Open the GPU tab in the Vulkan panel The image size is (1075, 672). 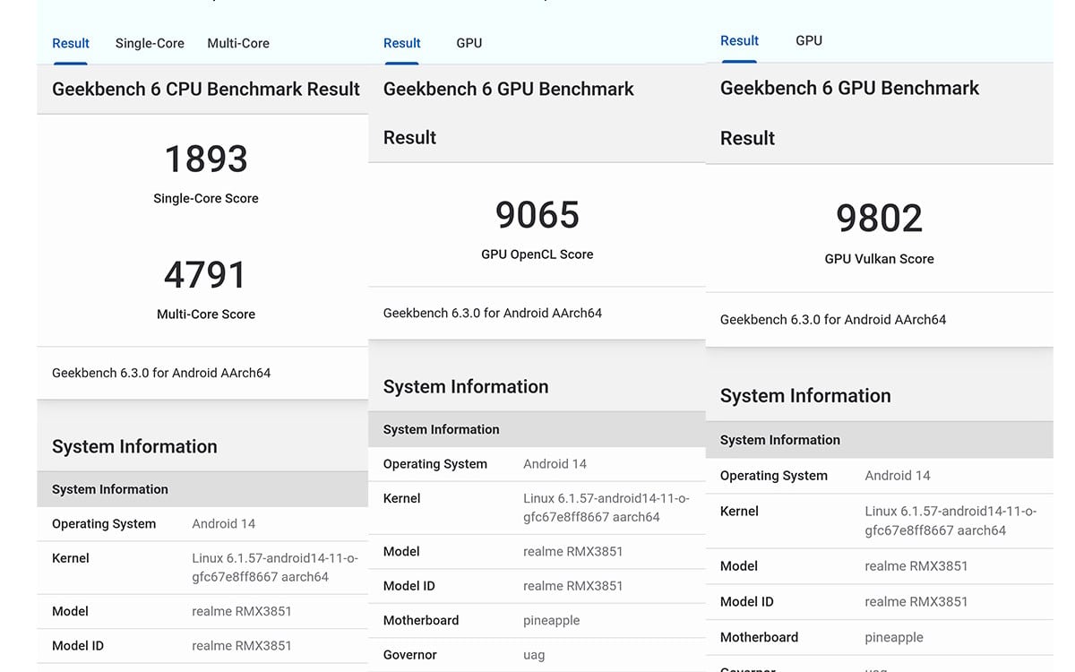pos(809,40)
